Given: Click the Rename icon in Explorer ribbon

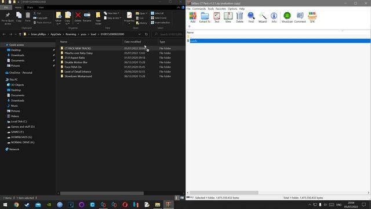Looking at the screenshot, I should tap(87, 17).
